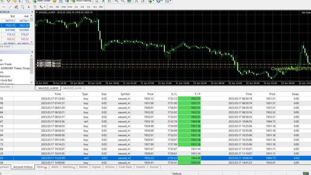Open the Code Base tab
The image size is (311, 175).
125,167
